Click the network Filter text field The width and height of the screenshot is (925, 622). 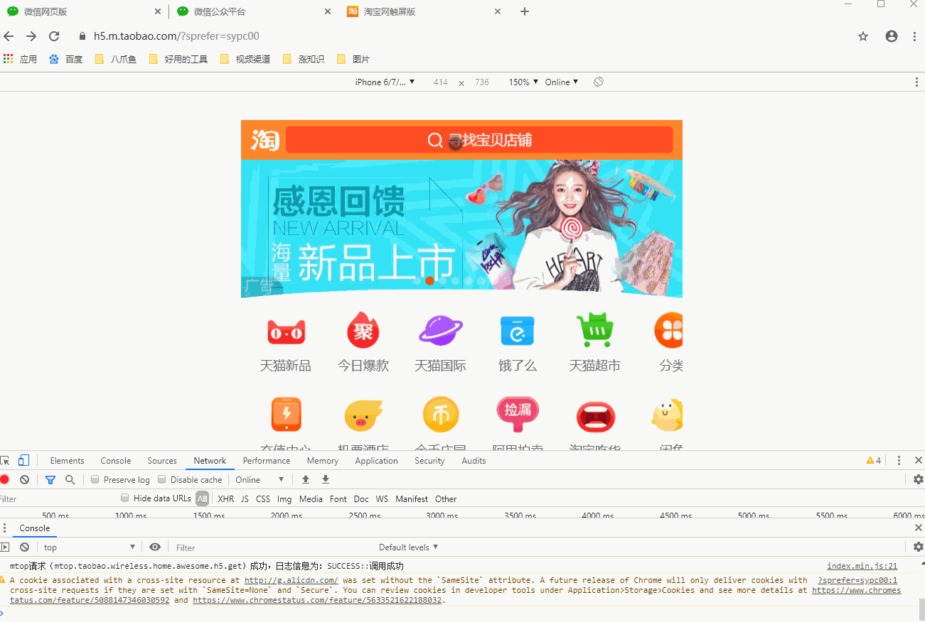pyautogui.click(x=57, y=498)
